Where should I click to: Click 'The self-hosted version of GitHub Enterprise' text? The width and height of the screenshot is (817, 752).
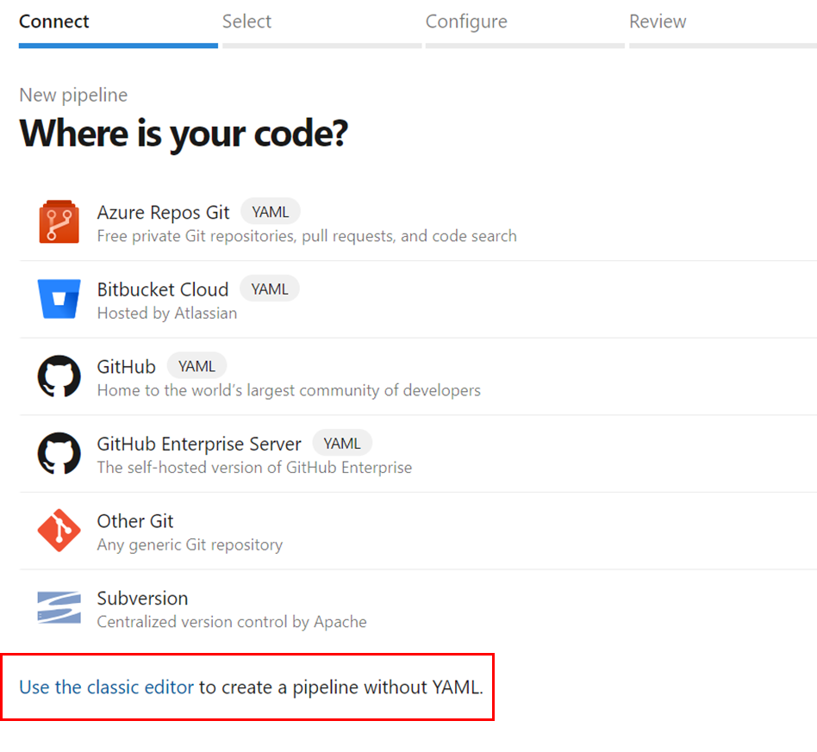[x=255, y=467]
